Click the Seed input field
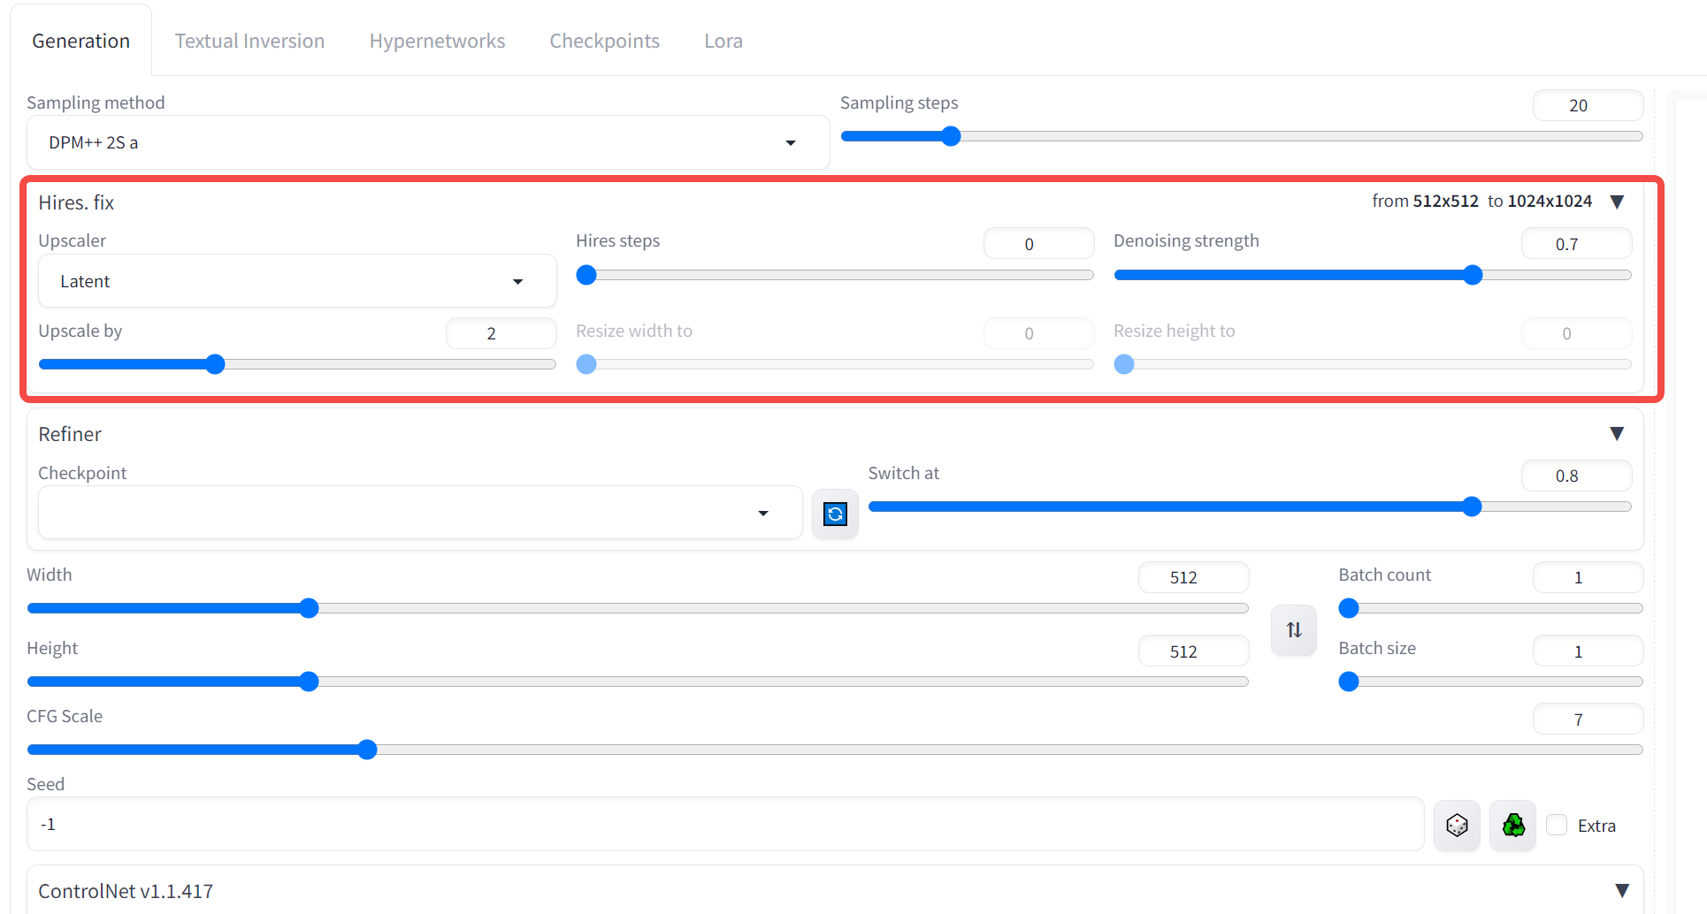Image resolution: width=1707 pixels, height=914 pixels. click(x=725, y=824)
